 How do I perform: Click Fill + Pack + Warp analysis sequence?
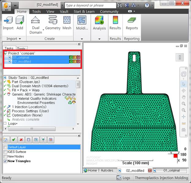tap(26, 90)
